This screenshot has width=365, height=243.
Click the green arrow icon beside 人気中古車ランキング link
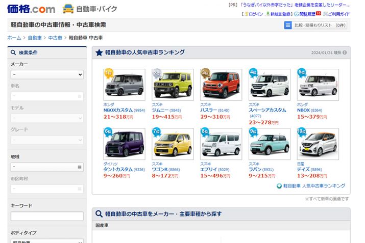(279, 186)
